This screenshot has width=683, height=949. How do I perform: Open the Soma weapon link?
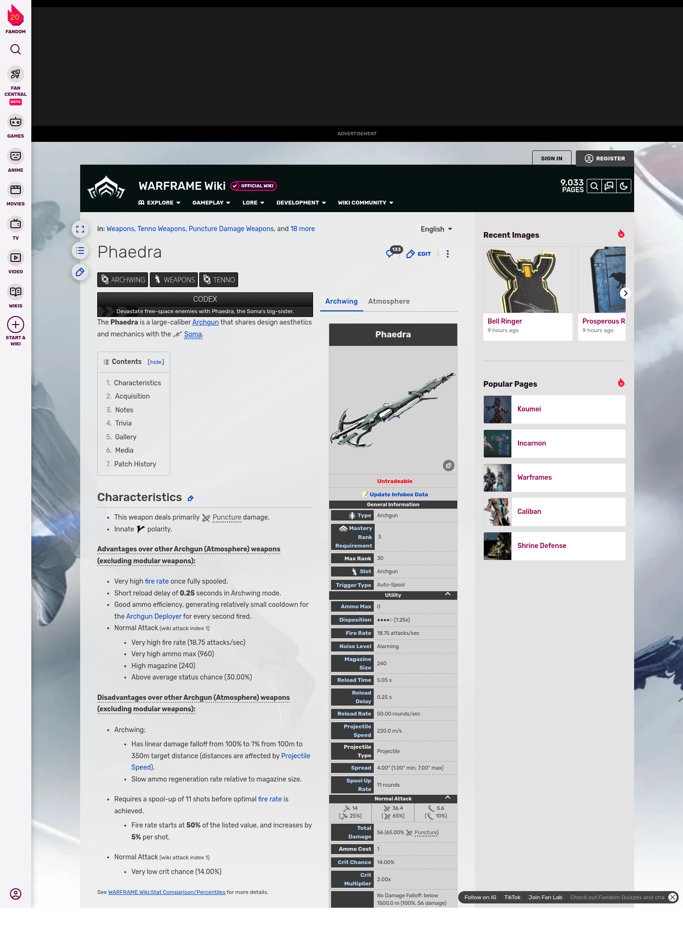click(x=193, y=334)
